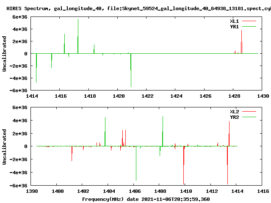The height and width of the screenshot is (203, 271).
Task: Click the 1400 x-axis tick label
Action: (x=58, y=191)
